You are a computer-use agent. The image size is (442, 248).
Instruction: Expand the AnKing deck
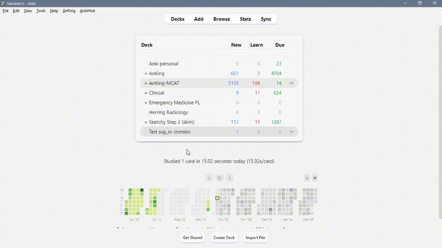(146, 73)
